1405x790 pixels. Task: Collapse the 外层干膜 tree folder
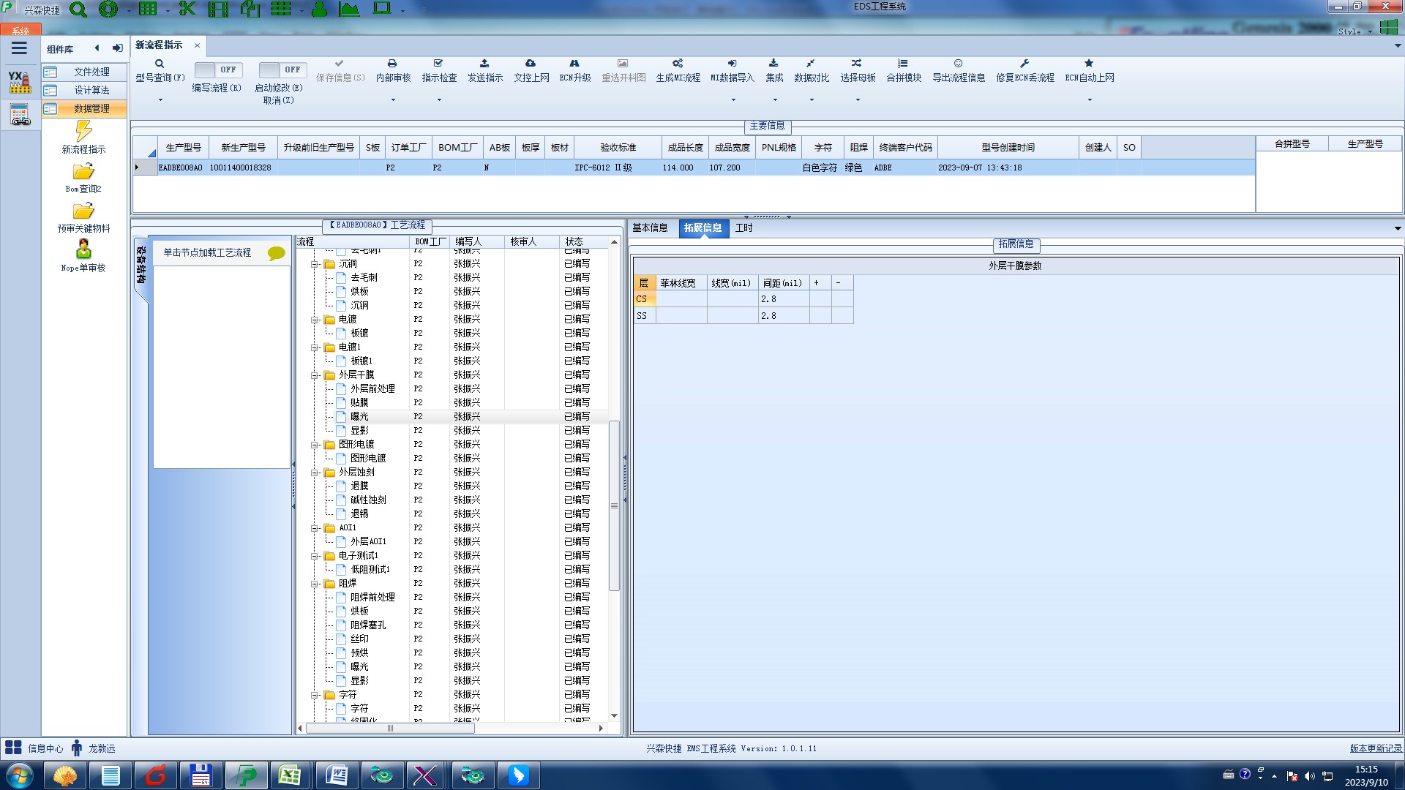click(315, 375)
